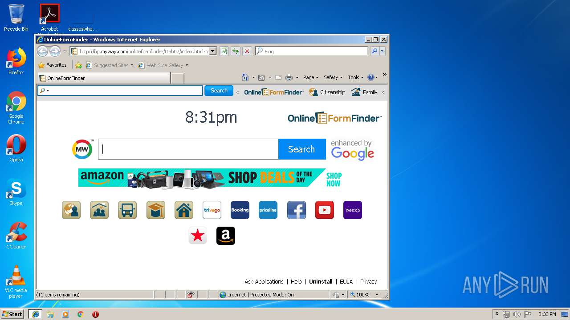Expand the Suggested Sites dropdown
This screenshot has width=570, height=320.
(x=132, y=65)
